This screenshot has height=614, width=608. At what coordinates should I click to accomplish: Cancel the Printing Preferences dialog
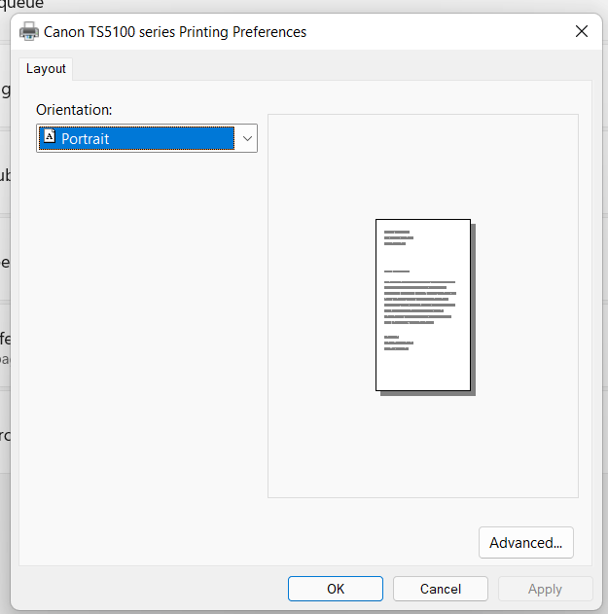(441, 589)
